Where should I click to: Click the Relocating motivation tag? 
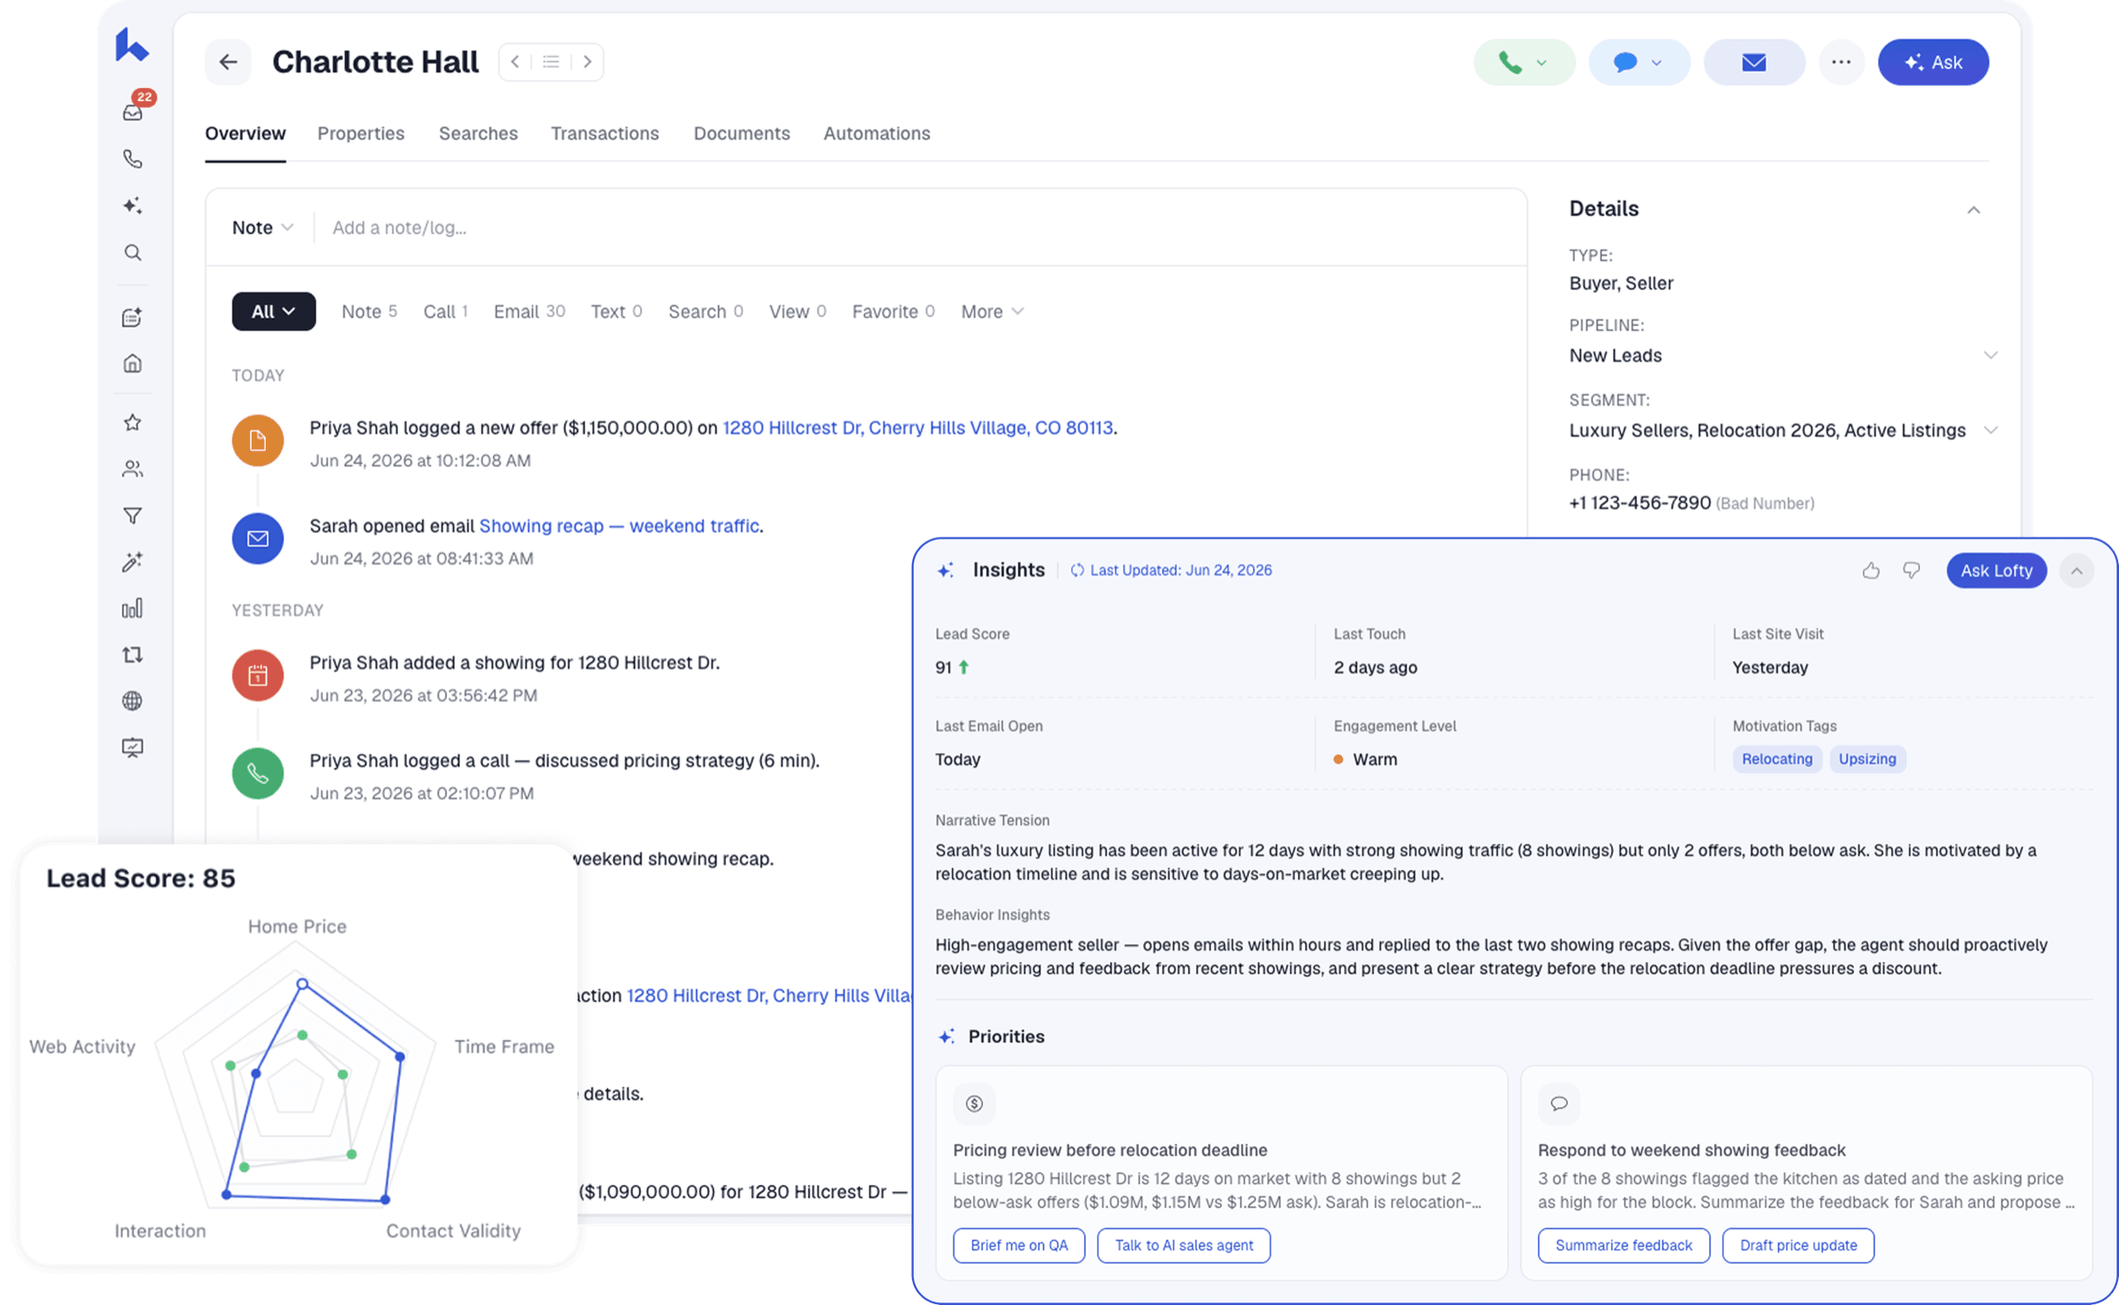pos(1776,759)
